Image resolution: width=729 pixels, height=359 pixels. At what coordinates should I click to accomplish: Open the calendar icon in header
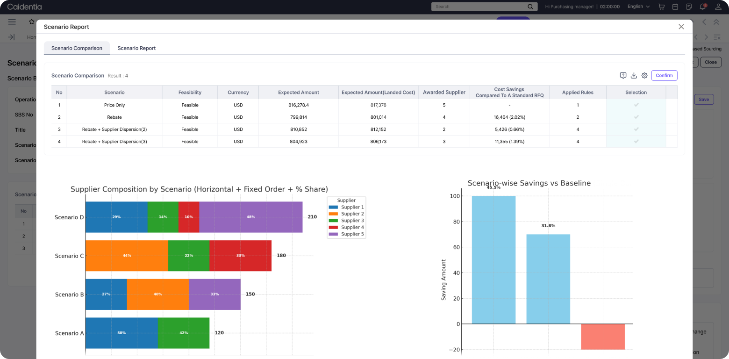pos(675,7)
